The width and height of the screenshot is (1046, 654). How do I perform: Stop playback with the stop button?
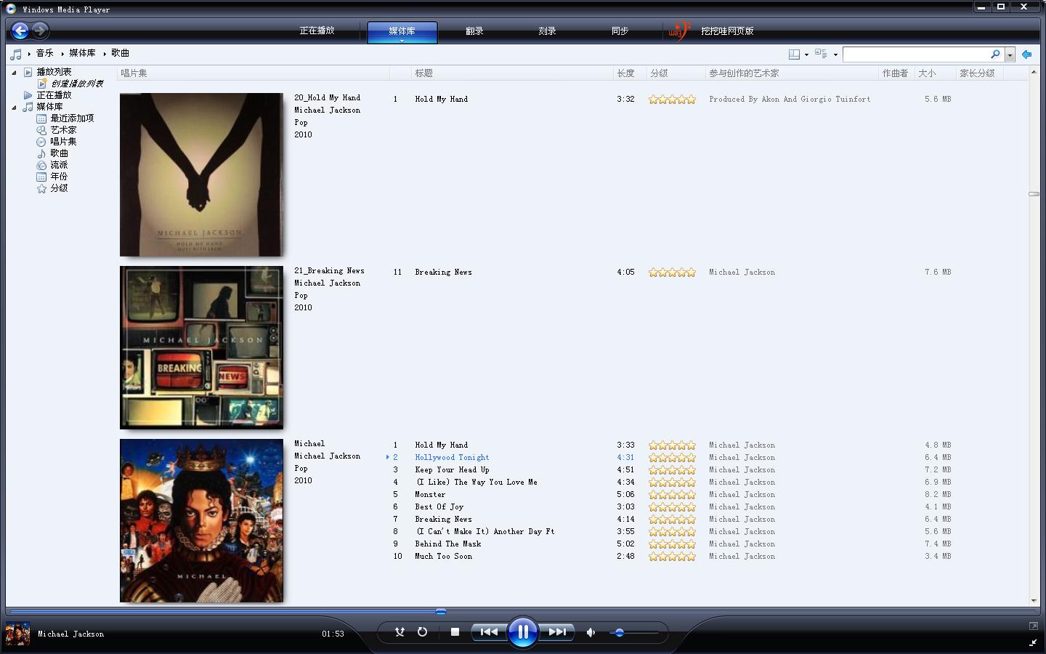click(455, 632)
